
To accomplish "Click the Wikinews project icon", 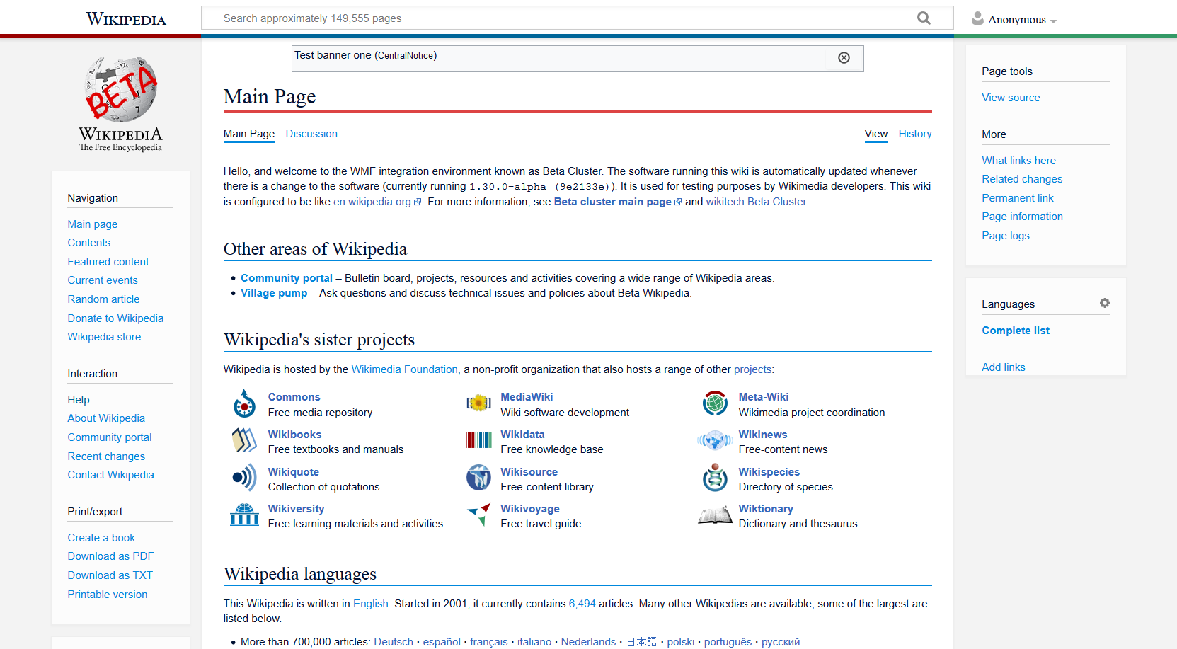I will pyautogui.click(x=715, y=440).
